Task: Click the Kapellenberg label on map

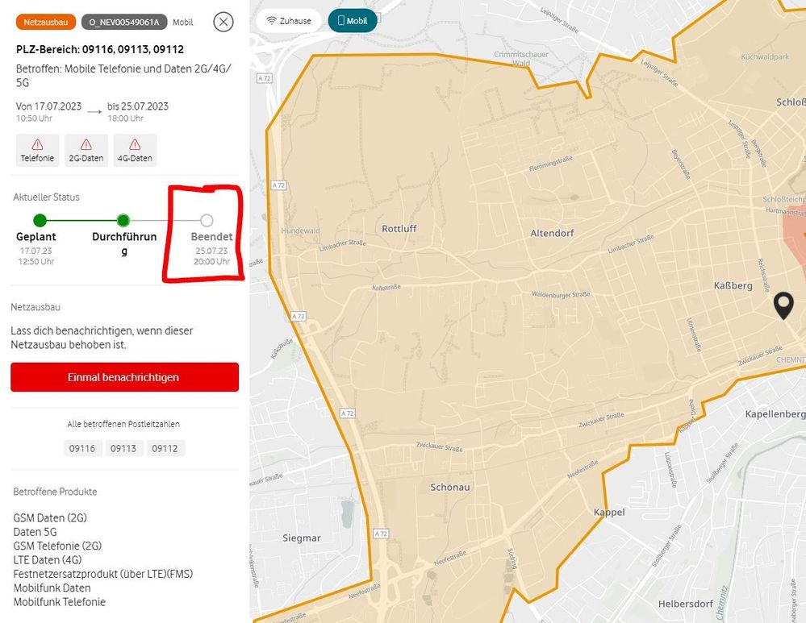Action: [x=775, y=414]
